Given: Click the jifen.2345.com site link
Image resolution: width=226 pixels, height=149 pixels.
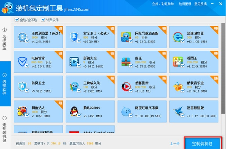Looking at the screenshot, I should (x=77, y=9).
